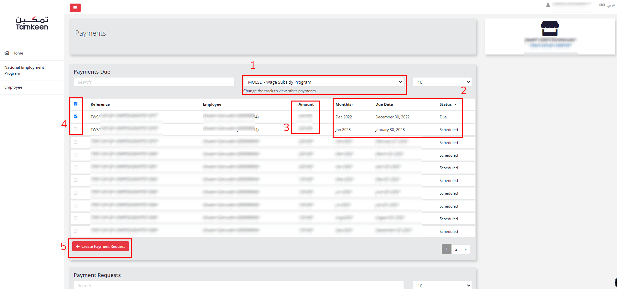Uncheck the Dec 2022 payment row checkbox
This screenshot has height=289, width=617.
76,117
